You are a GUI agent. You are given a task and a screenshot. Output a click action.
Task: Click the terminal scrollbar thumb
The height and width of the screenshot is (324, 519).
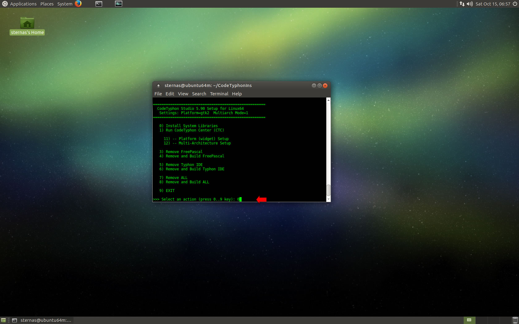[328, 190]
